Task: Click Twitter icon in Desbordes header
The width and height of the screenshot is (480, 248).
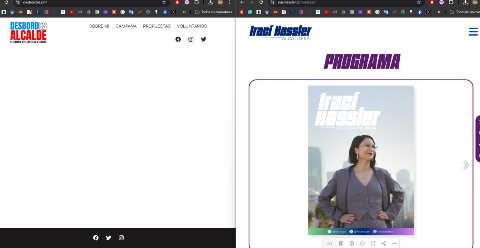Action: coord(204,39)
